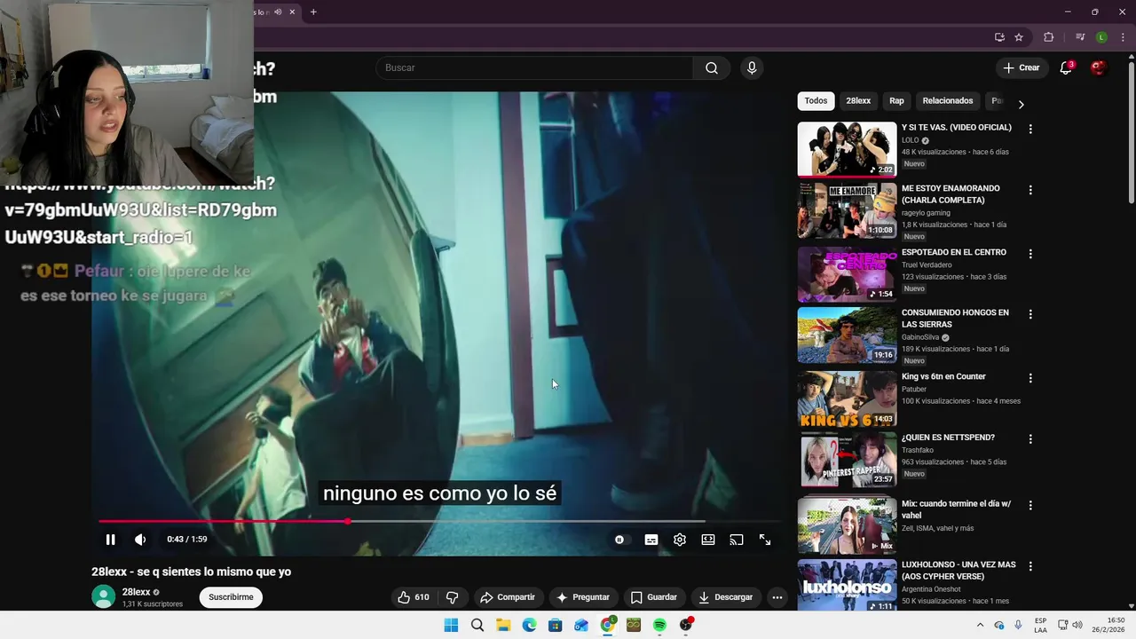Mute the browser tab via its speaker icon
This screenshot has height=639, width=1136.
click(x=278, y=12)
